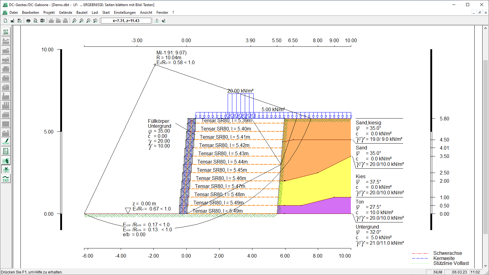Print the current results page
The height and width of the screenshot is (275, 489).
(28, 20)
